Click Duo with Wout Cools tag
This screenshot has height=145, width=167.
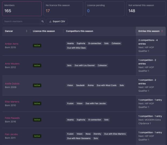point(107,85)
